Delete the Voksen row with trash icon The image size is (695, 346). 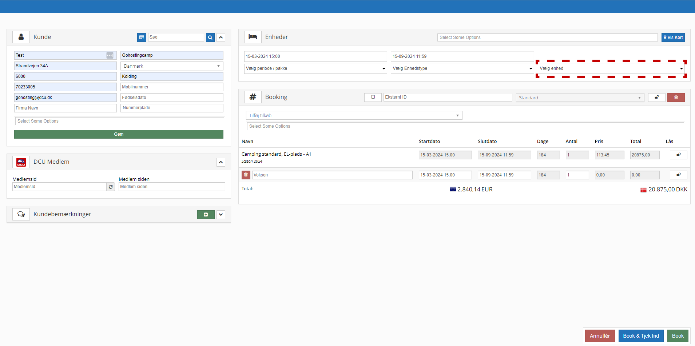(246, 175)
